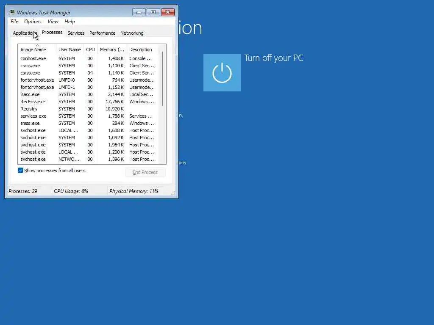Image resolution: width=434 pixels, height=325 pixels.
Task: Select csrss.exe row with CPU 04
Action: coord(89,73)
